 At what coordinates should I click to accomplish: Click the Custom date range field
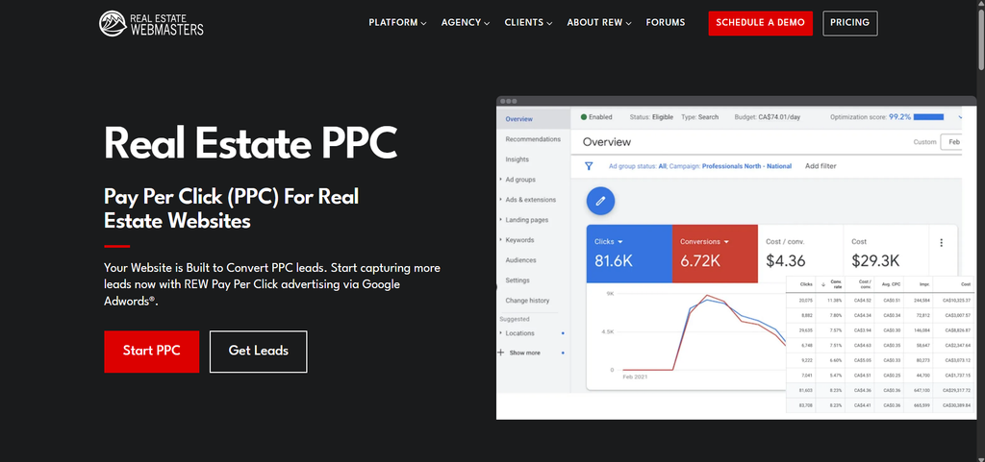[950, 142]
